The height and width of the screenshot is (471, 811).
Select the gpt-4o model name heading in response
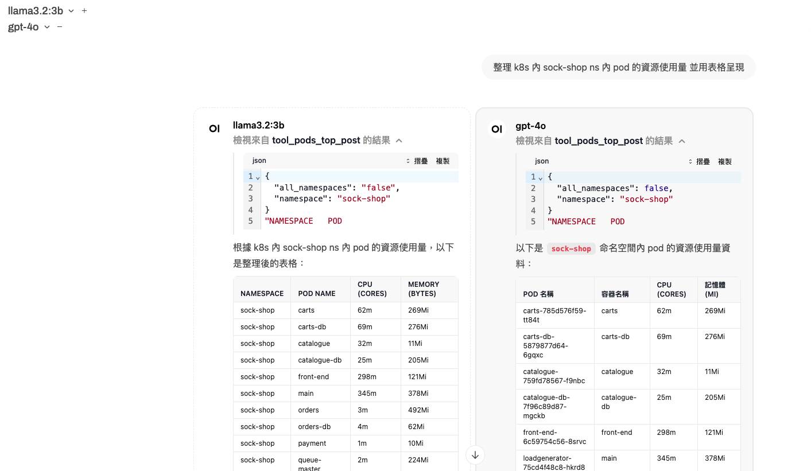(530, 126)
